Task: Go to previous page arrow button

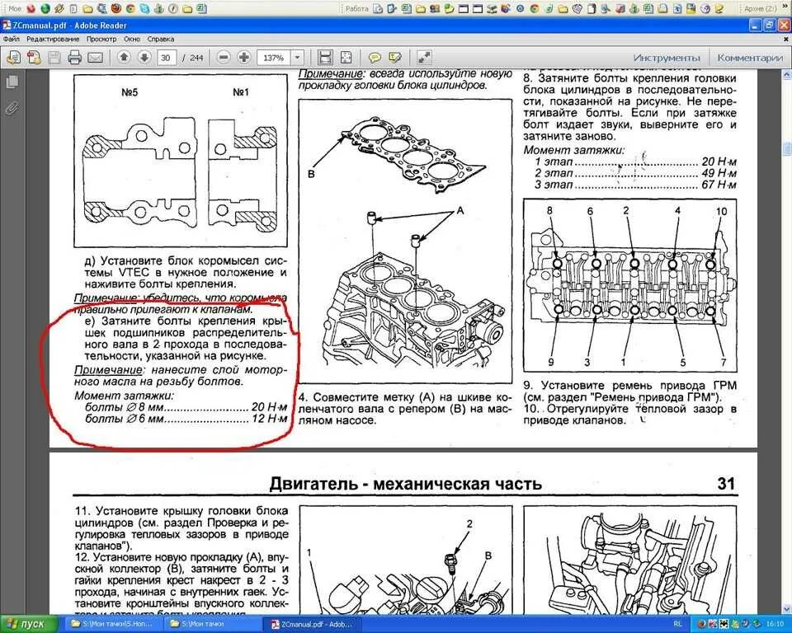Action: (x=124, y=58)
